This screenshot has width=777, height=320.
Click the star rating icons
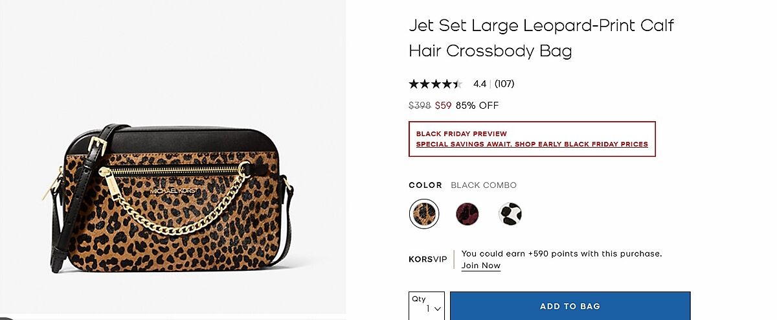click(x=436, y=84)
